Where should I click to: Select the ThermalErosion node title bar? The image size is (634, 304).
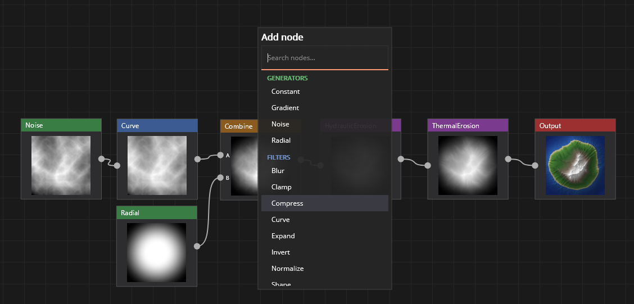pyautogui.click(x=468, y=126)
